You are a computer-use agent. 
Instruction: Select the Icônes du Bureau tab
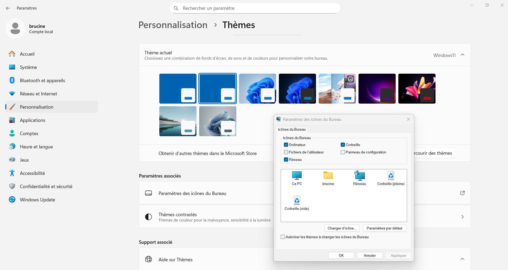(x=292, y=130)
